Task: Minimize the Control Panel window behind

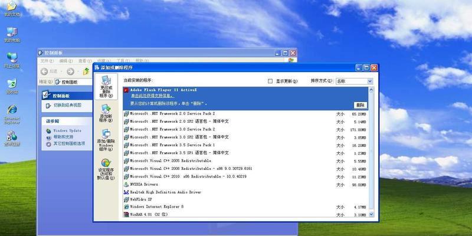Action: 278,53
